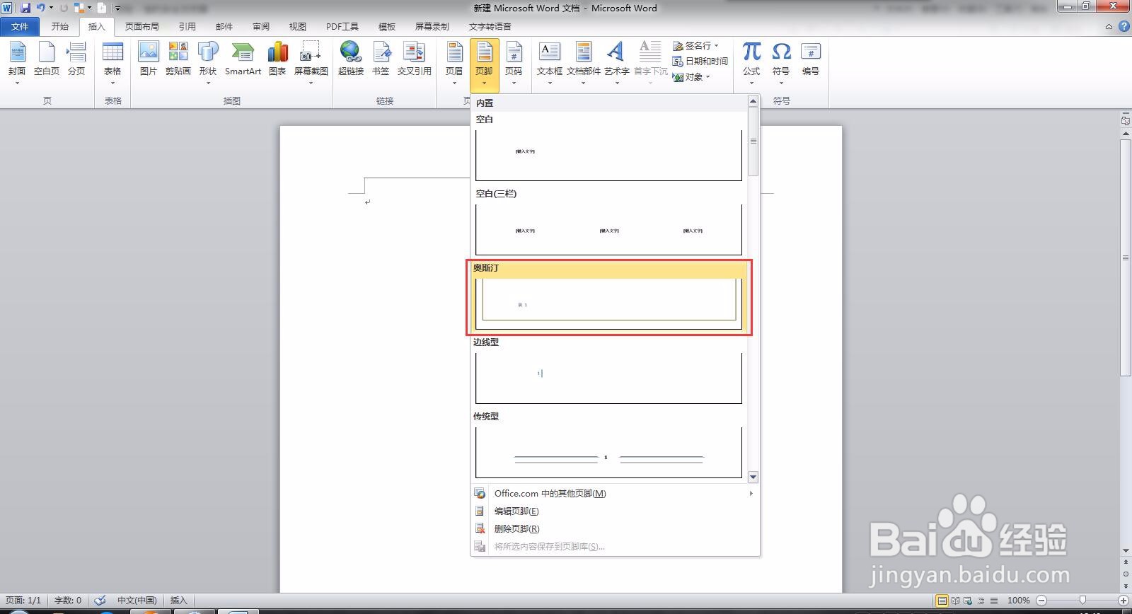Click the 插入 mode status bar indicator
1132x614 pixels.
click(x=179, y=601)
